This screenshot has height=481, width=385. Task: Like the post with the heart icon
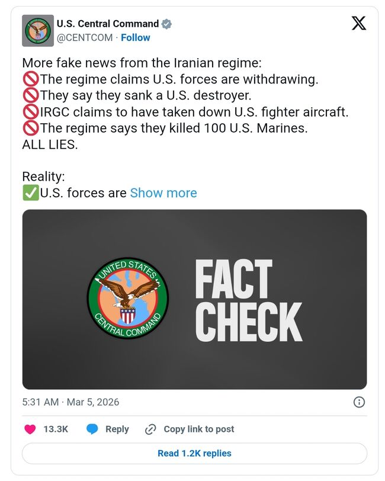click(30, 429)
